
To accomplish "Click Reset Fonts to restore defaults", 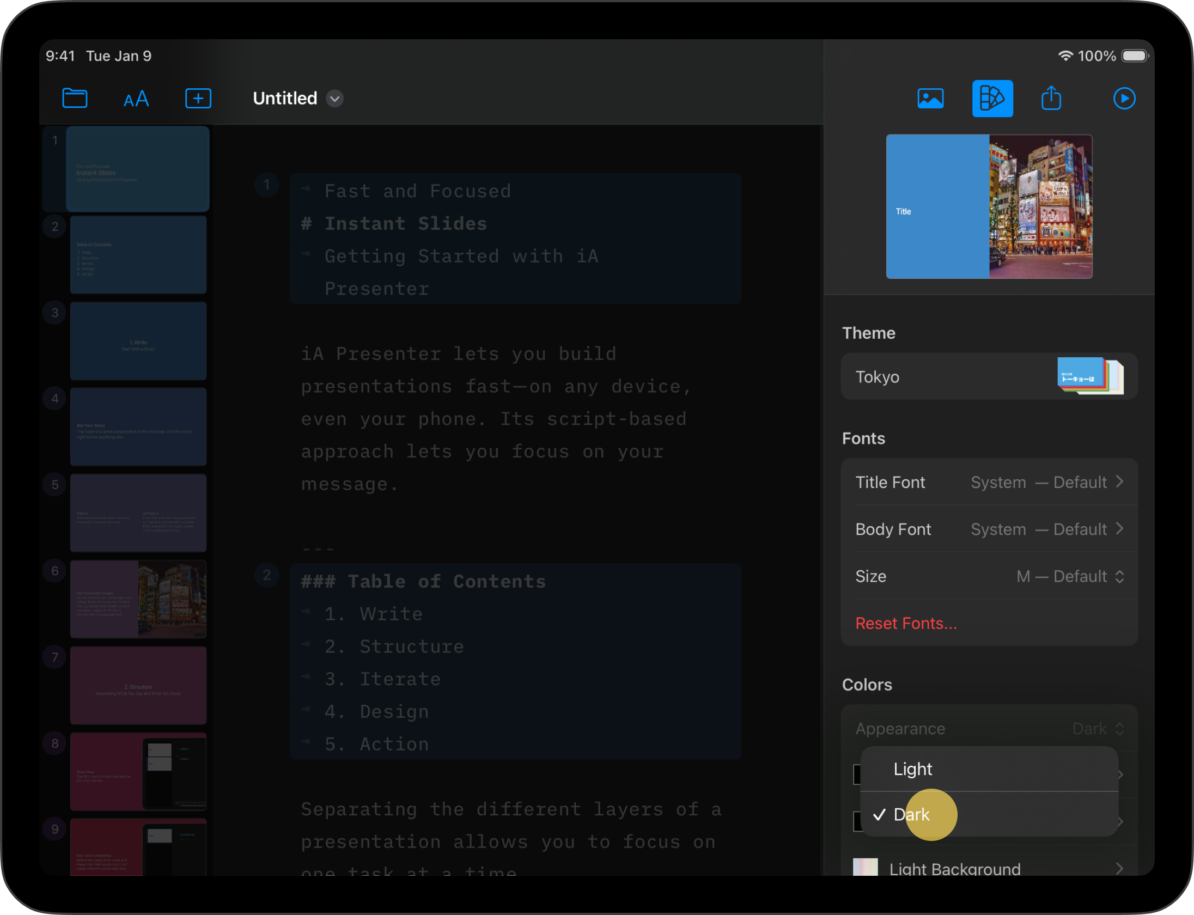I will point(906,623).
